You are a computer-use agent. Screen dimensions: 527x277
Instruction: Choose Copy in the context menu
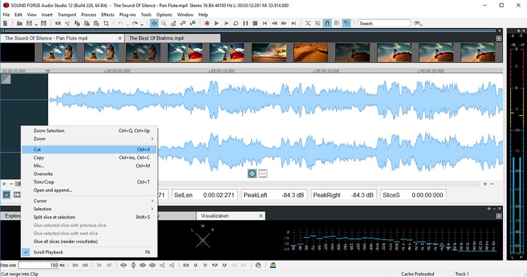click(x=90, y=157)
